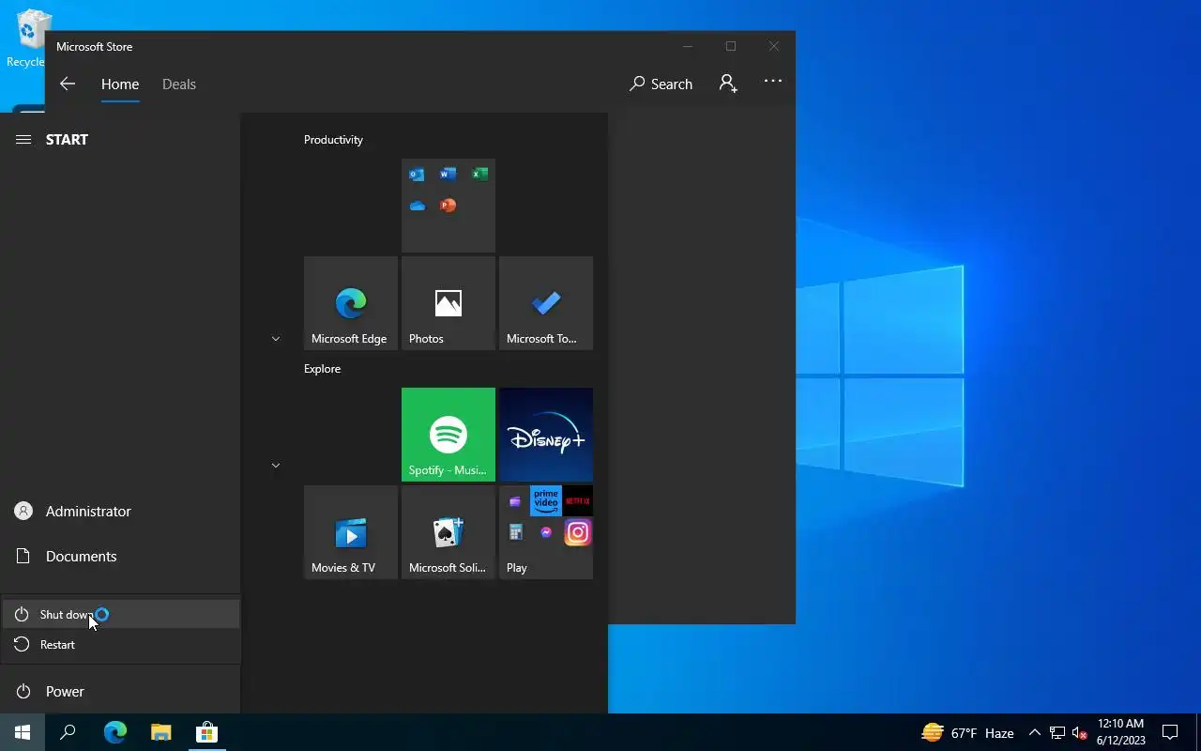Screen dimensions: 1201x751
Task: Open taskbar search magnifier
Action: pos(68,732)
